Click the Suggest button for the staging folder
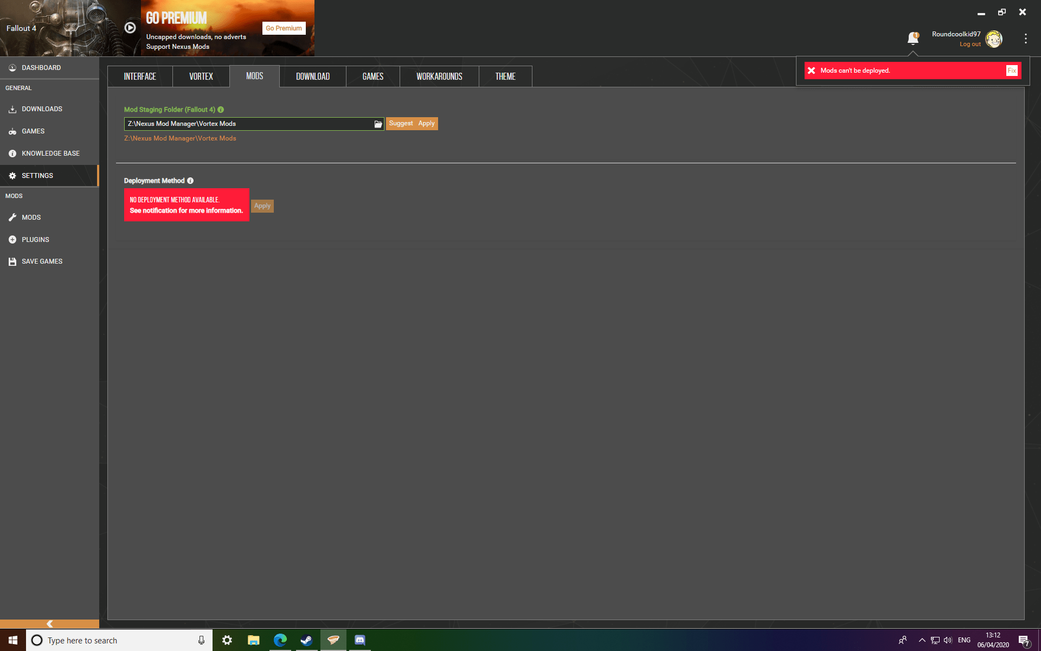1041x651 pixels. [x=401, y=124]
